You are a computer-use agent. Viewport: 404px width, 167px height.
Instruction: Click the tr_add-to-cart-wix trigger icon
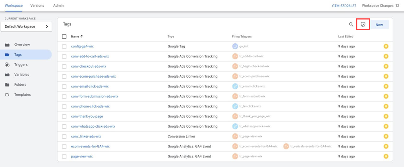tap(235, 56)
